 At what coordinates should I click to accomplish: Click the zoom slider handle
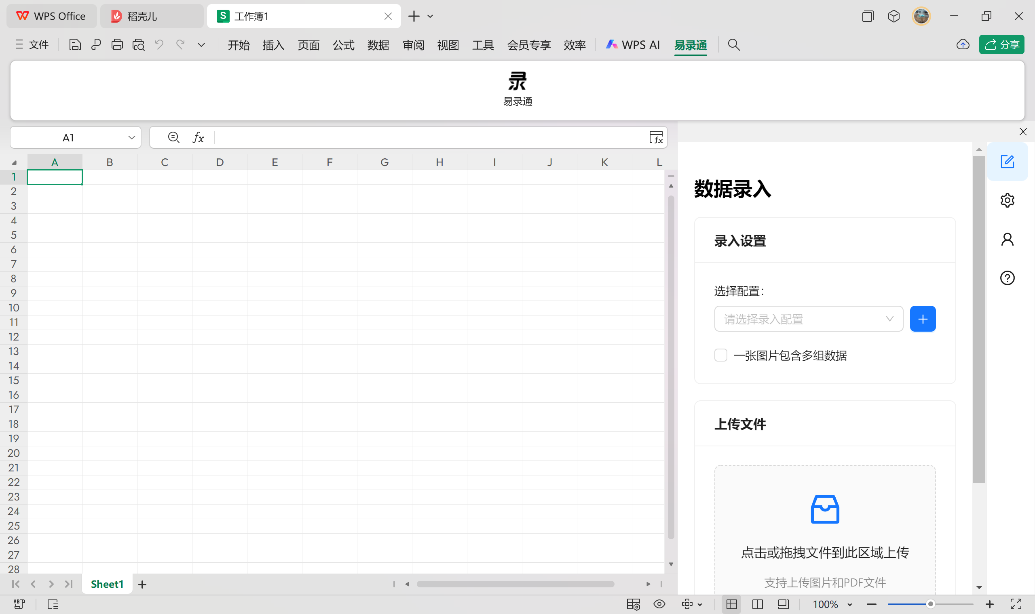click(x=930, y=604)
